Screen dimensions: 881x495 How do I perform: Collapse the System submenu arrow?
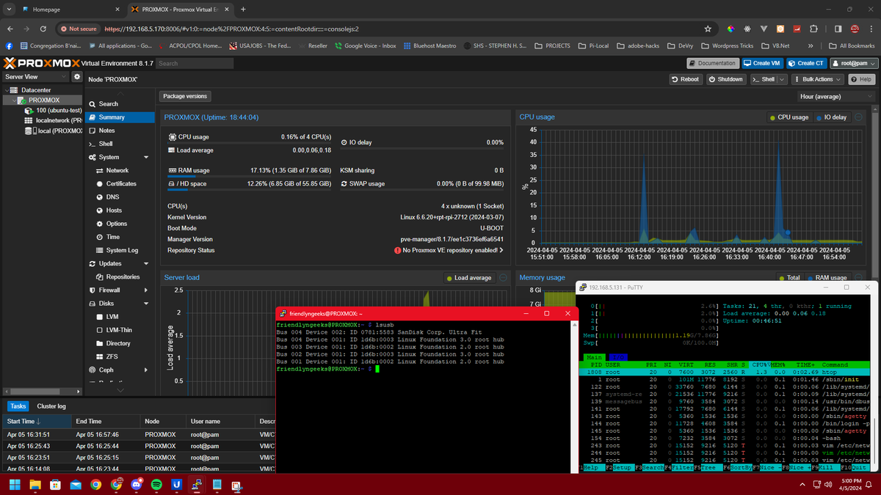coord(146,157)
